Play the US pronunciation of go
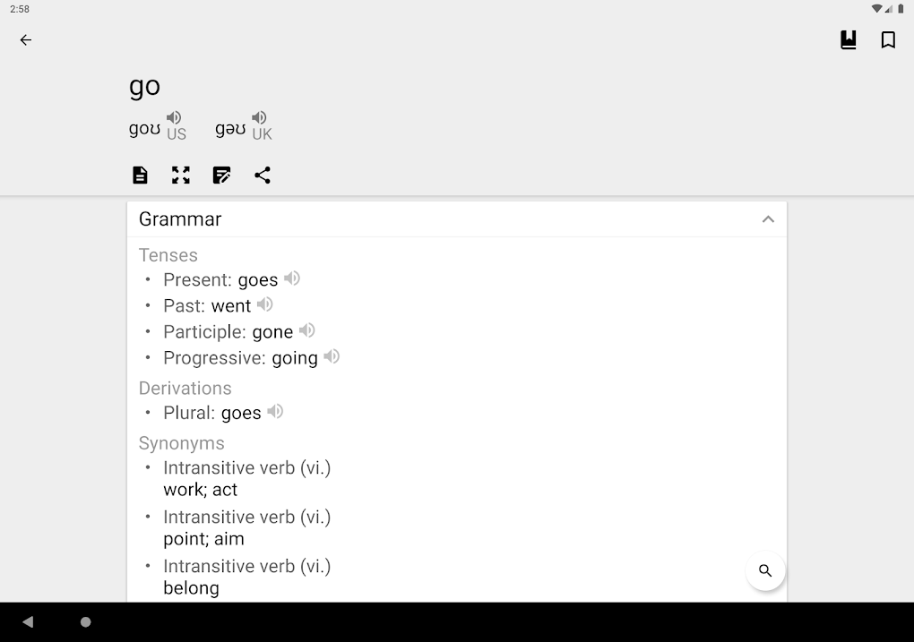914x642 pixels. (174, 117)
